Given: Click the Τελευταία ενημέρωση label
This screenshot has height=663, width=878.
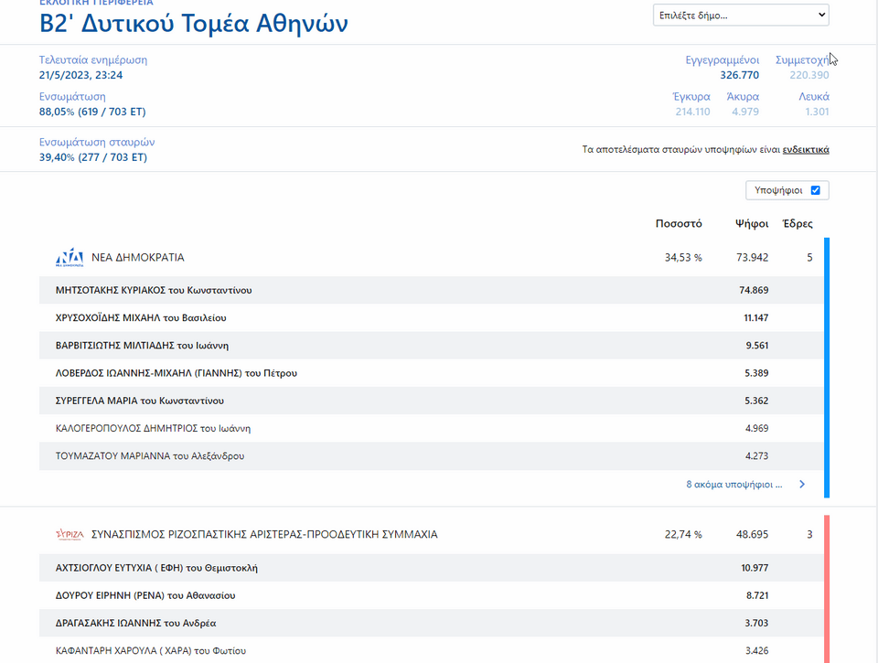Looking at the screenshot, I should (x=93, y=60).
